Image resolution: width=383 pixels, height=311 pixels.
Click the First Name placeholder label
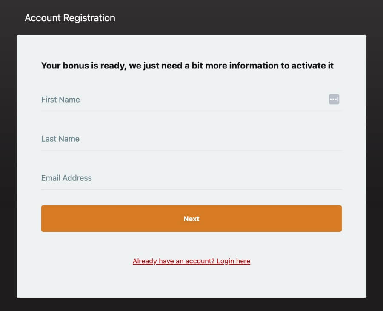60,100
